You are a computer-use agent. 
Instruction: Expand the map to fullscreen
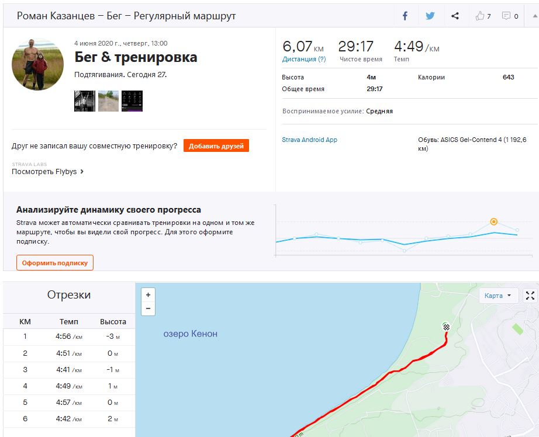[x=530, y=296]
